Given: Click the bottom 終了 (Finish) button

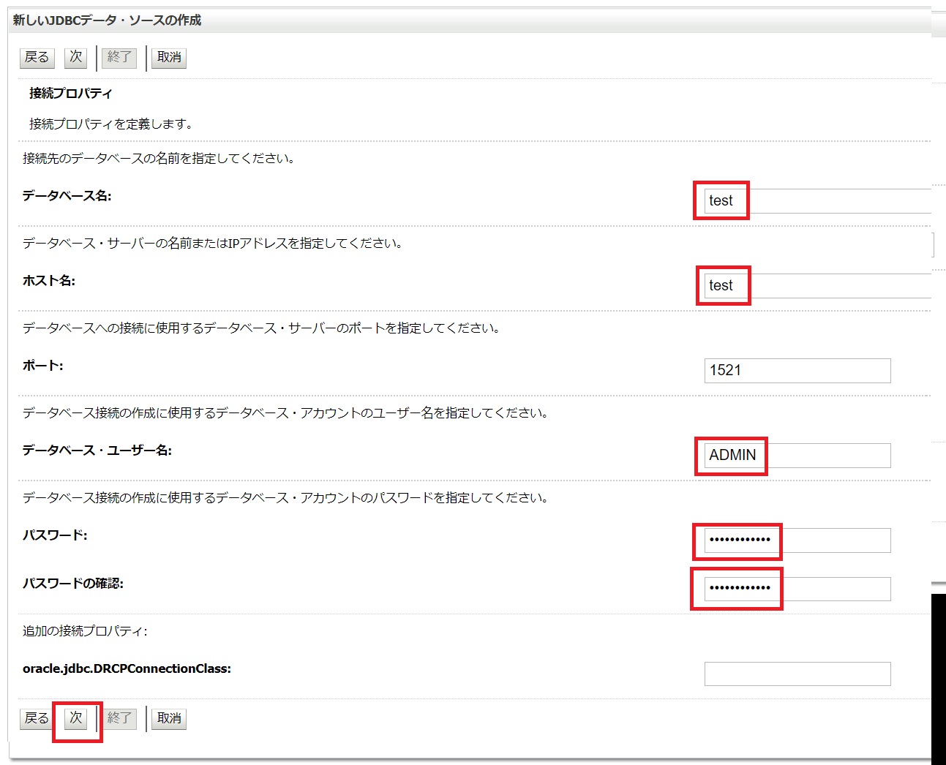Looking at the screenshot, I should tap(119, 718).
